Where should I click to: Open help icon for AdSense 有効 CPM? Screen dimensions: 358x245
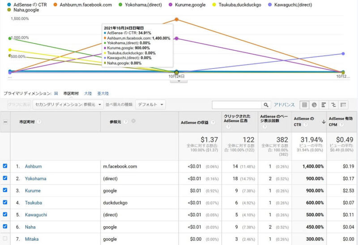[341, 125]
